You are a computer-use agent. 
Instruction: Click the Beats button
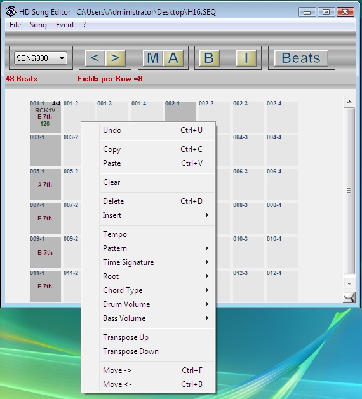click(x=301, y=58)
